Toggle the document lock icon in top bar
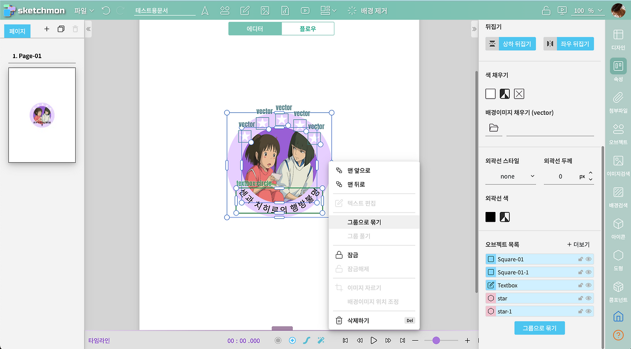 pos(546,10)
